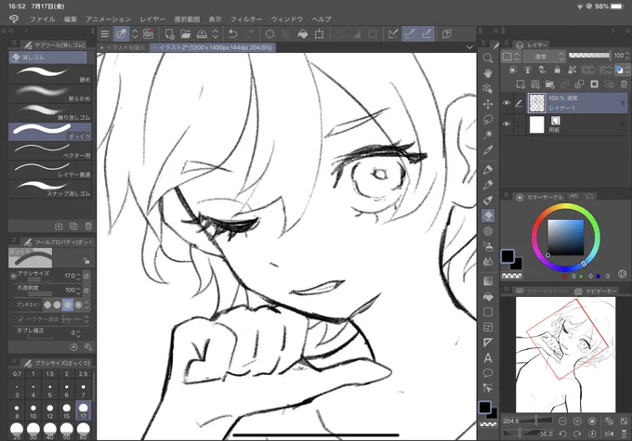Open the document tabs chevron dropdown
The image size is (632, 441).
click(469, 47)
